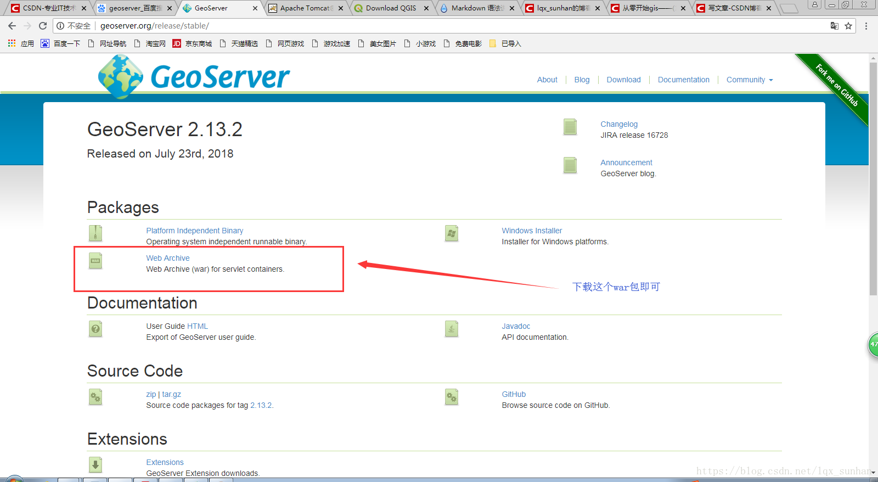Open the GitHub source link
878x482 pixels.
[x=514, y=394]
